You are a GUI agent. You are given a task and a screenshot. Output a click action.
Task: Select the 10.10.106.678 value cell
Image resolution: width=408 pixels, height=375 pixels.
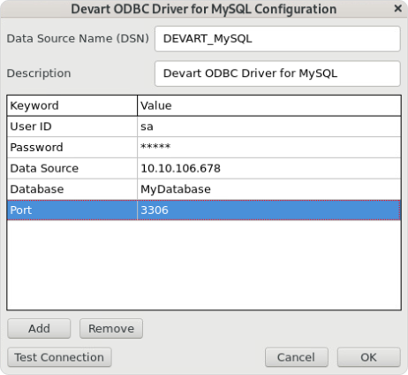click(269, 168)
